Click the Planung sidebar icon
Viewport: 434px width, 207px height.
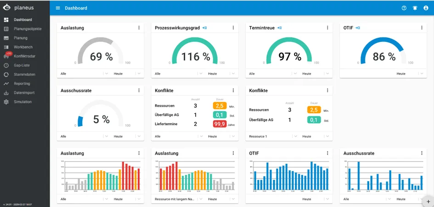click(x=6, y=38)
